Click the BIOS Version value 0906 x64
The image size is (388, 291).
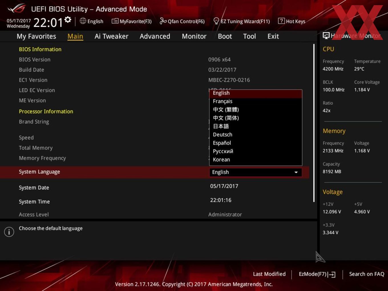(x=219, y=60)
